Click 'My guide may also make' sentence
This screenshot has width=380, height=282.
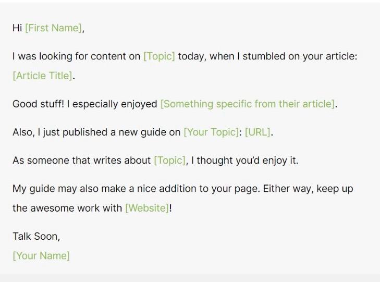tap(73, 189)
